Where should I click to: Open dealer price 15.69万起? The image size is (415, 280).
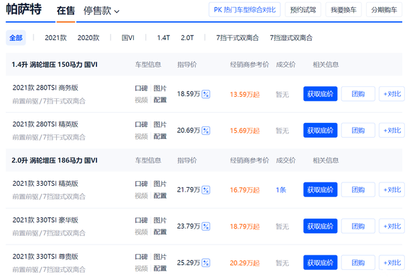[x=244, y=131]
